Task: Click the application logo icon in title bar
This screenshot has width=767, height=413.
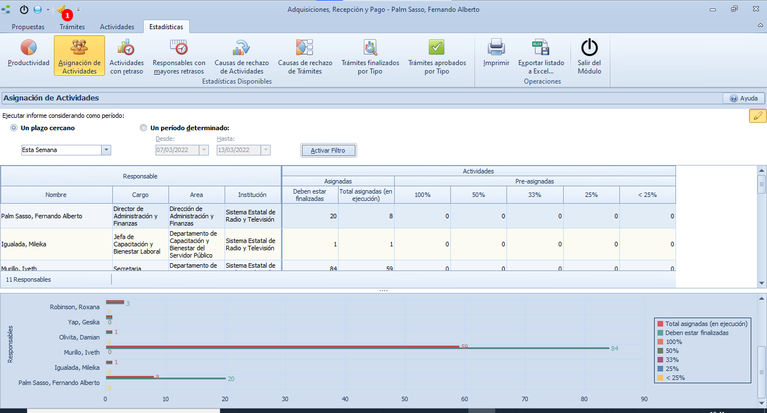Action: [x=6, y=10]
